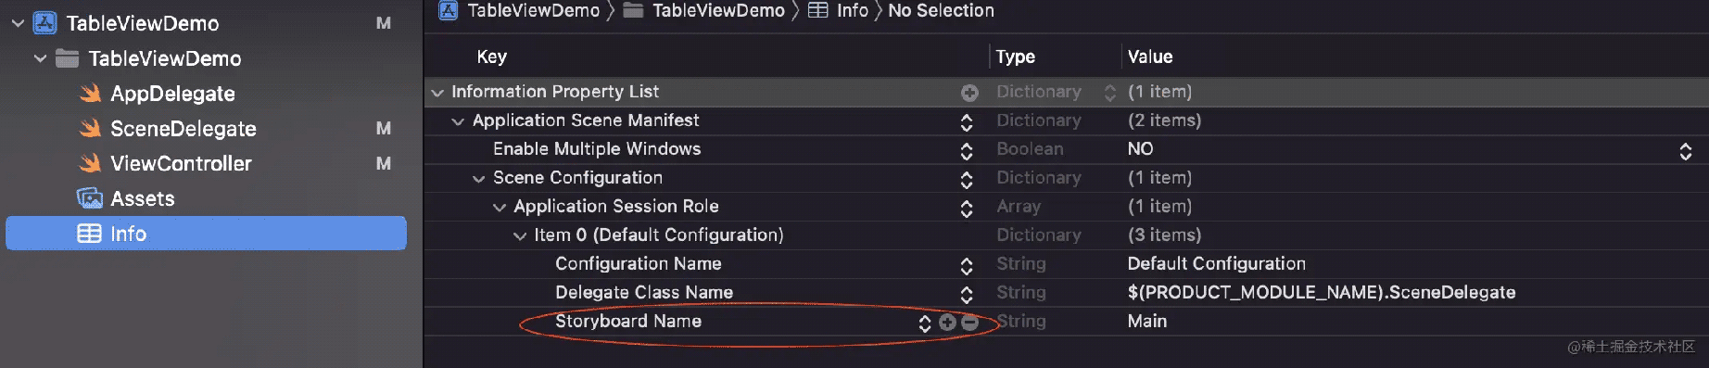
Task: Click the TableViewDemo project icon in breadcrumb
Action: coord(449,10)
